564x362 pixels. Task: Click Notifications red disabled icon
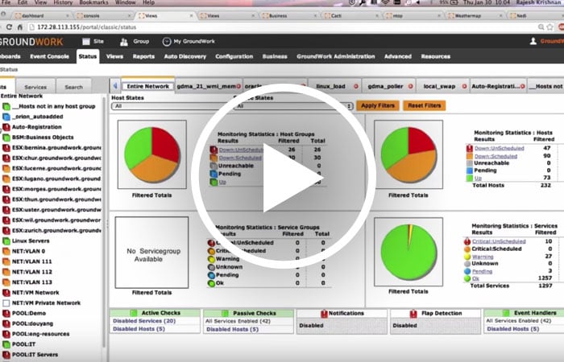pyautogui.click(x=324, y=314)
